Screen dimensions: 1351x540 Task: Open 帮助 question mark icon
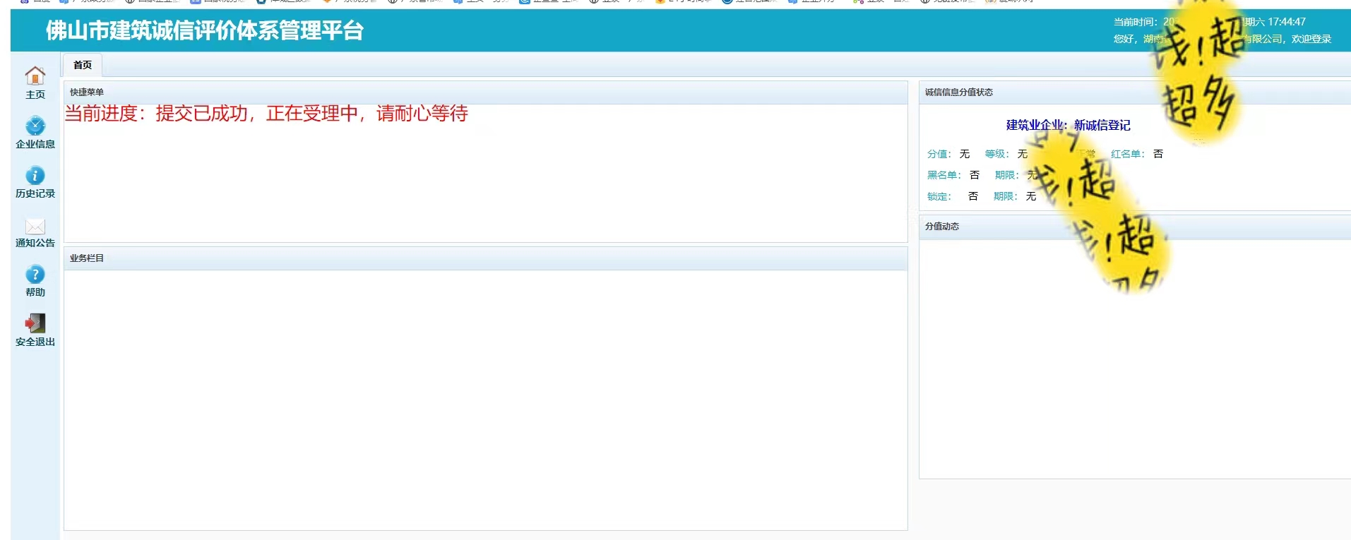pos(35,274)
